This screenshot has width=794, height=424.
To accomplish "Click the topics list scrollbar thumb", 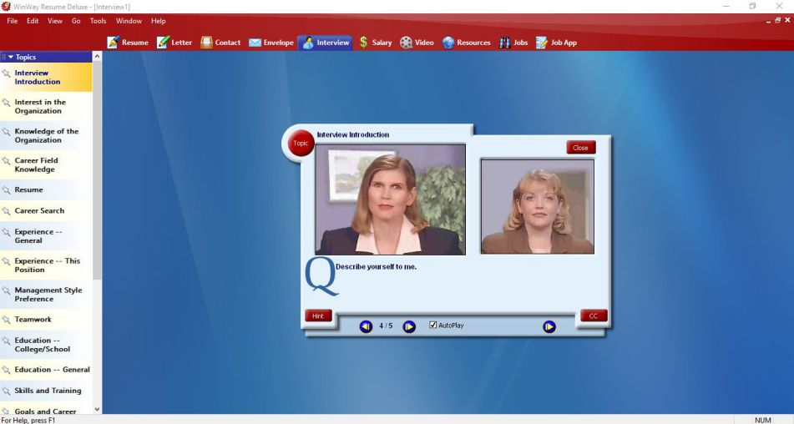I will (x=97, y=170).
